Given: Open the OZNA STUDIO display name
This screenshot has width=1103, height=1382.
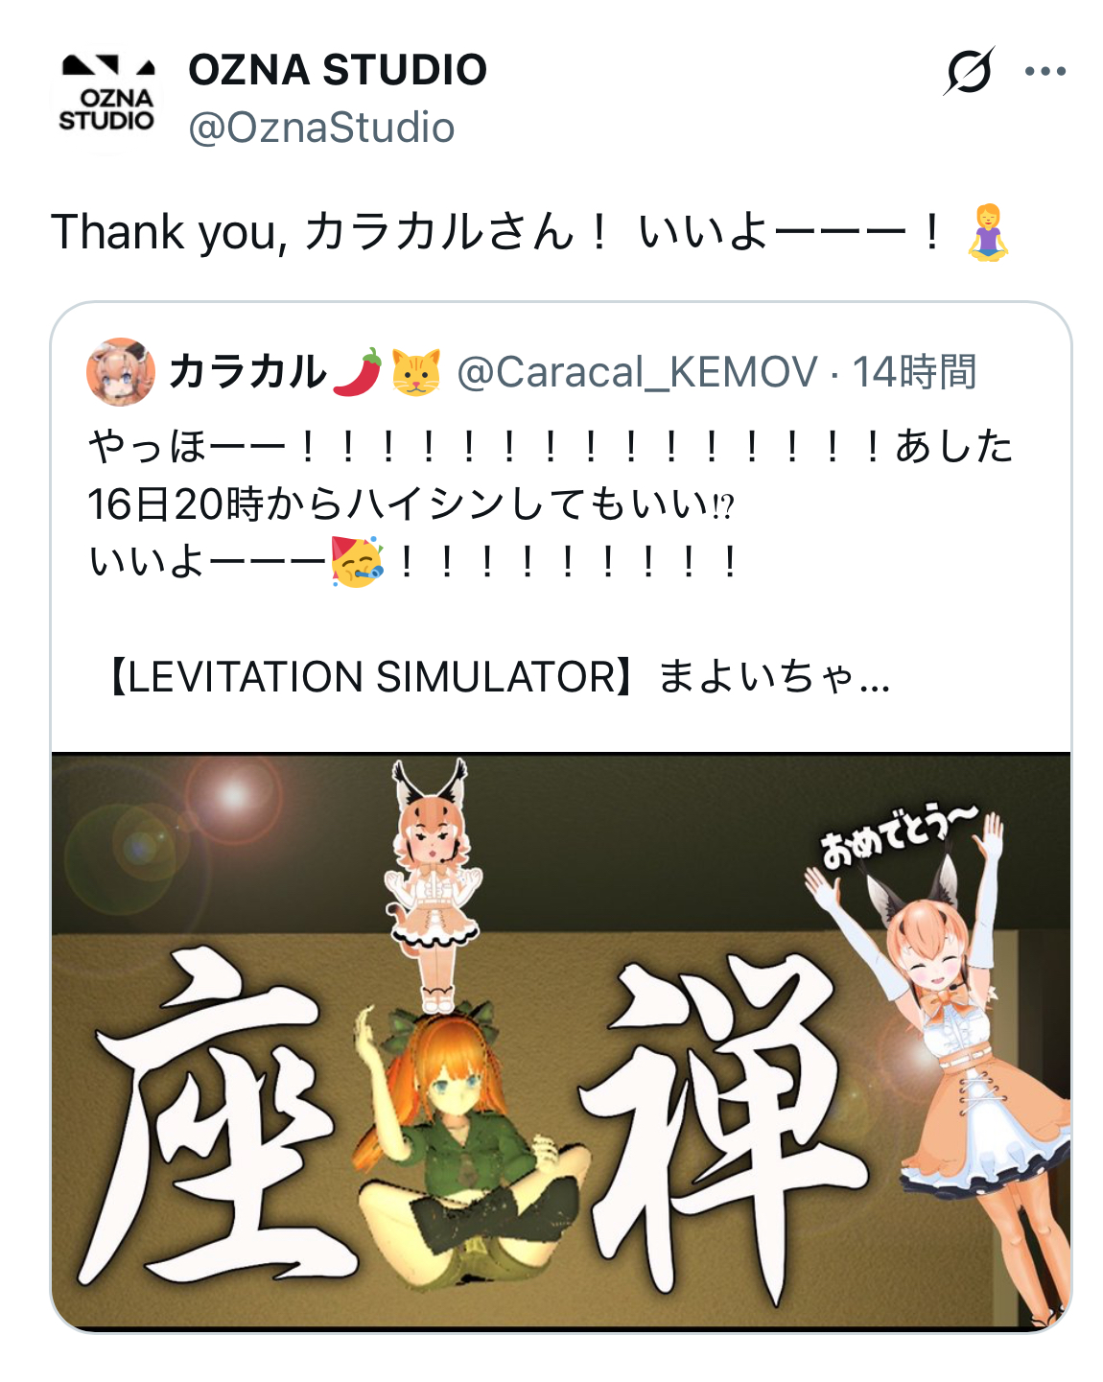Looking at the screenshot, I should click(338, 70).
